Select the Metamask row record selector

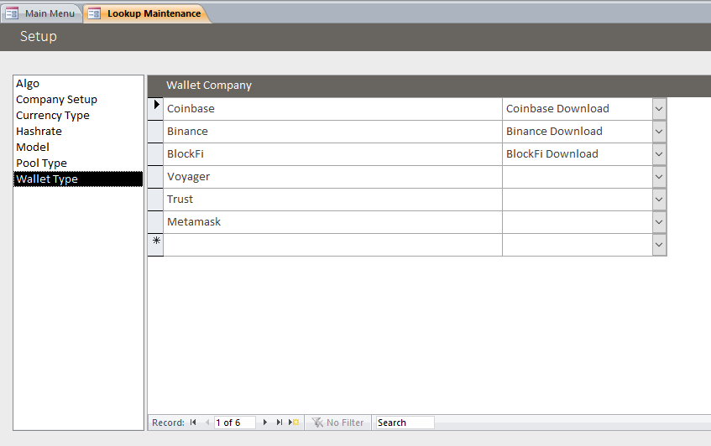[155, 222]
